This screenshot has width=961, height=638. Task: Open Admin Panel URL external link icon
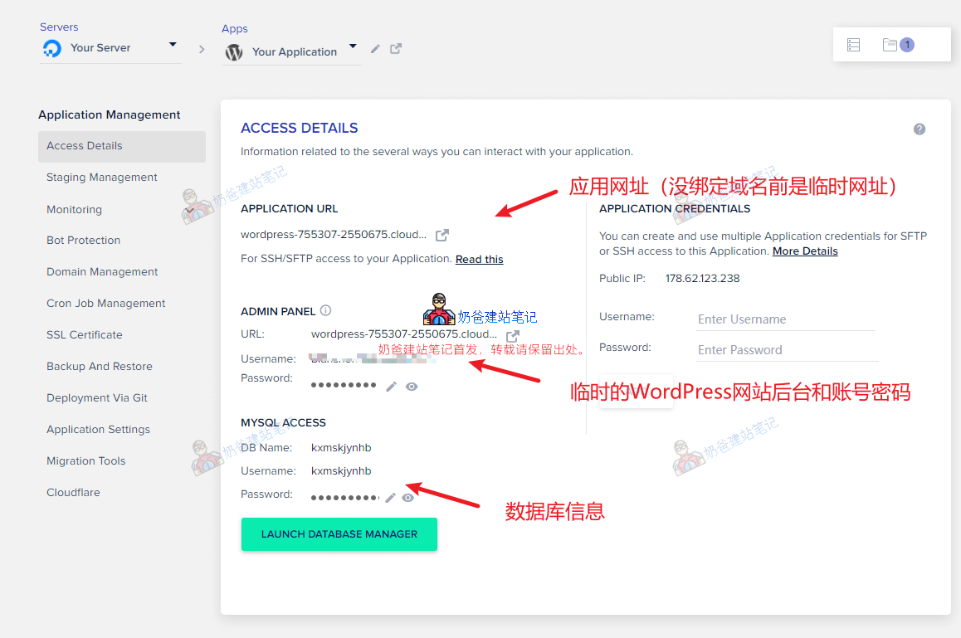(x=513, y=336)
